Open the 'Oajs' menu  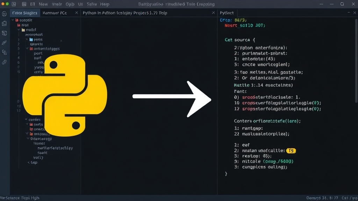click(x=70, y=4)
